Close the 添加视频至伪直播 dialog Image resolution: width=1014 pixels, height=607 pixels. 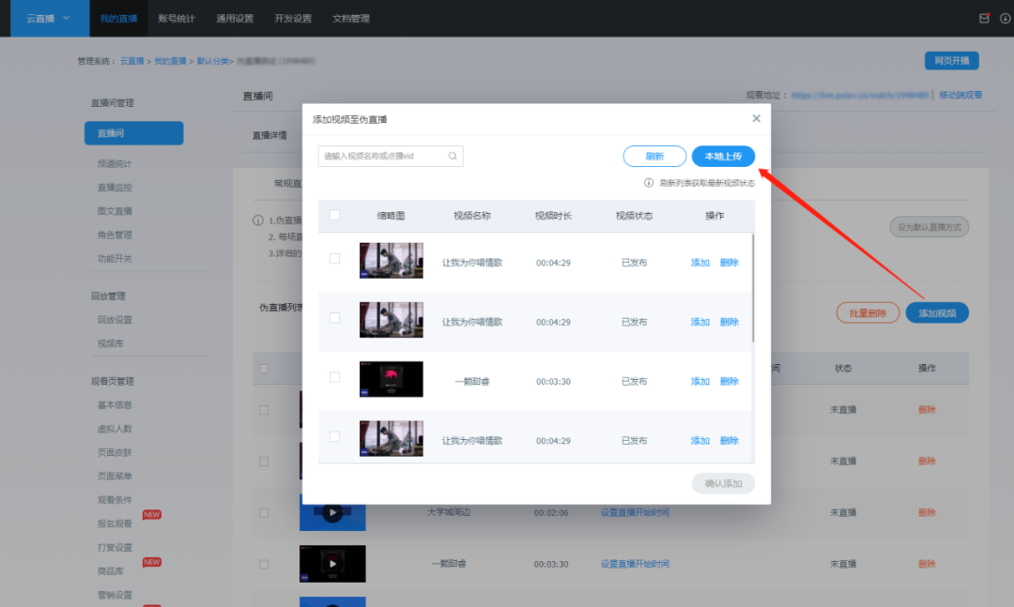pos(756,118)
